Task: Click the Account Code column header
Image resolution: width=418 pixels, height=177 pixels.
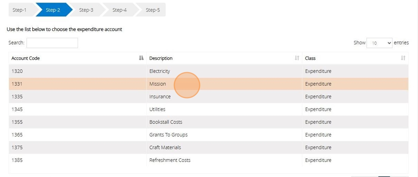Action: pyautogui.click(x=26, y=58)
